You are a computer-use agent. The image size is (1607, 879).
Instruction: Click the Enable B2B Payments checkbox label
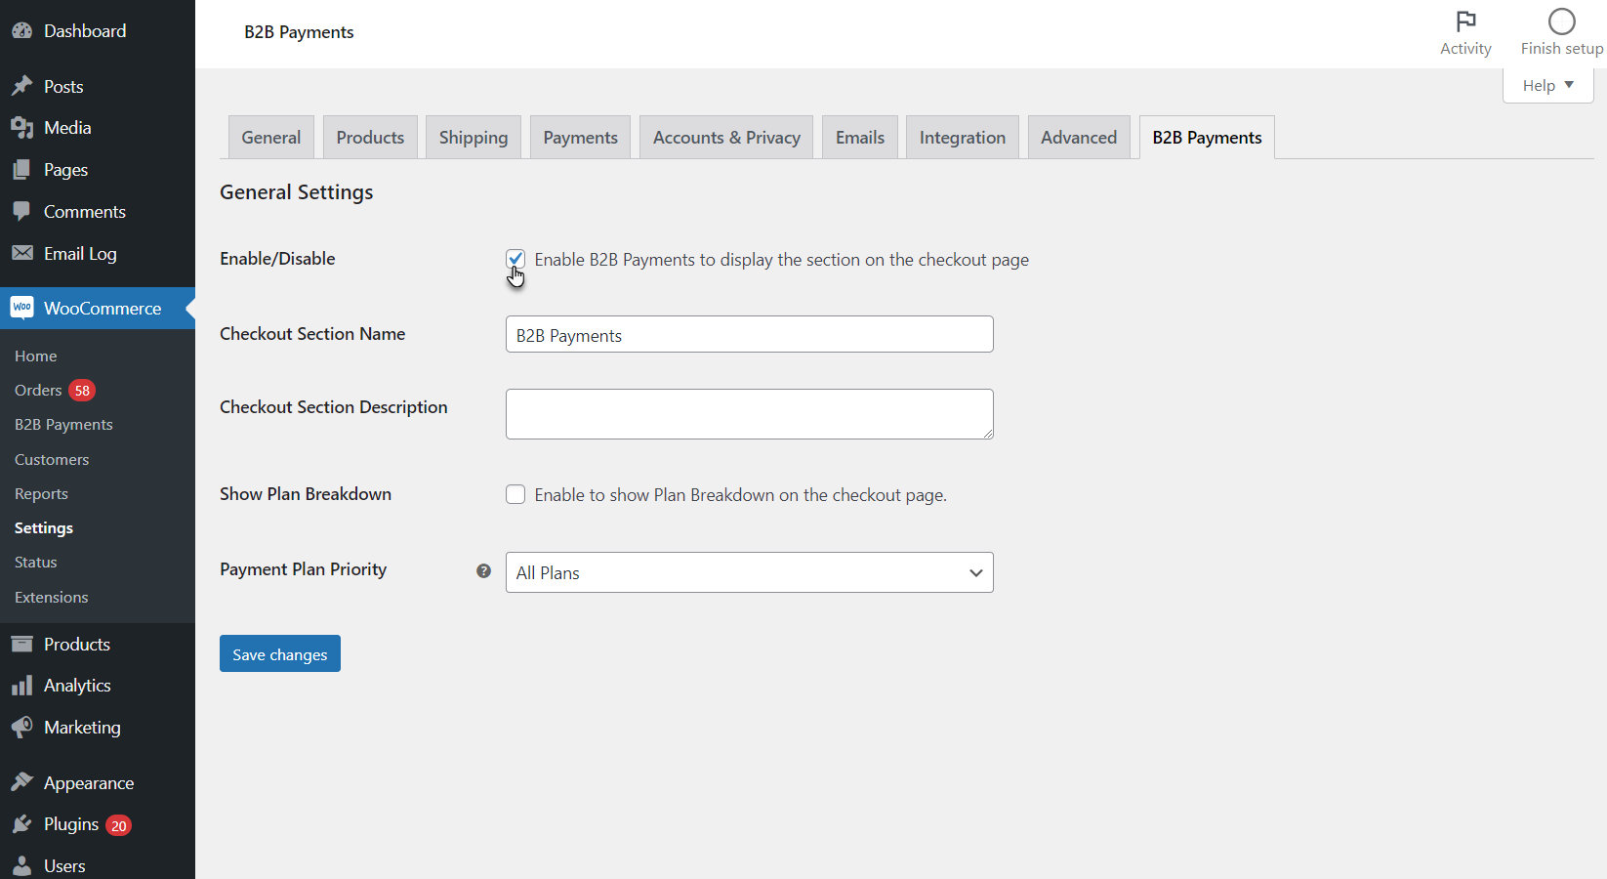click(781, 260)
